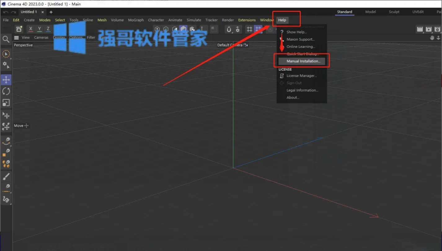Select the Scale tool
442x251 pixels.
[6, 103]
